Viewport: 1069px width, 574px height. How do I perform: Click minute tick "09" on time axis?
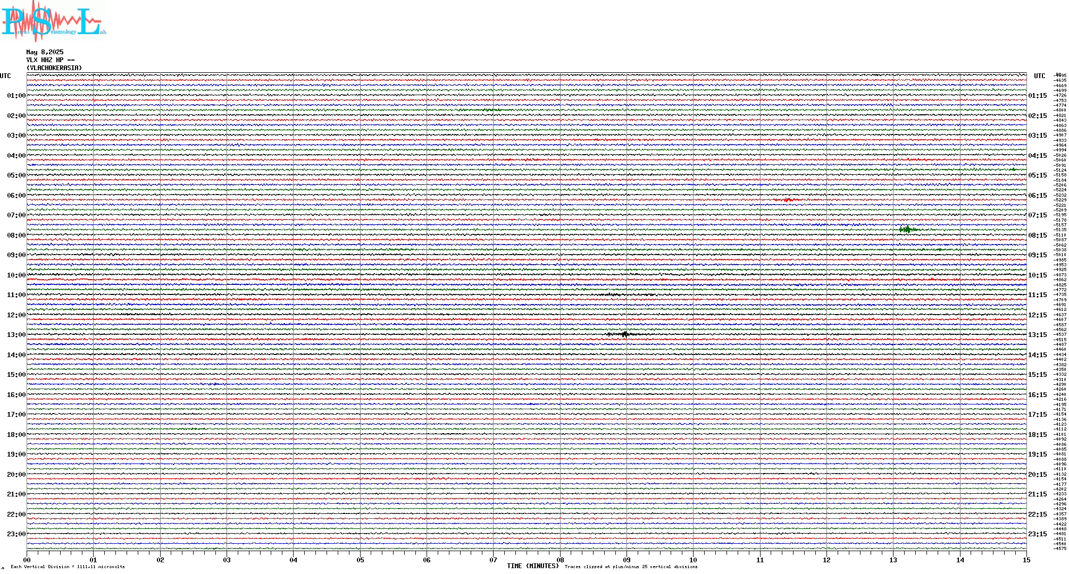click(627, 560)
